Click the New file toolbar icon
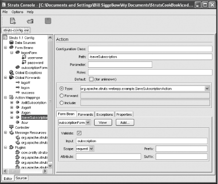Viewport: 218px width, 184px height. 13,21
